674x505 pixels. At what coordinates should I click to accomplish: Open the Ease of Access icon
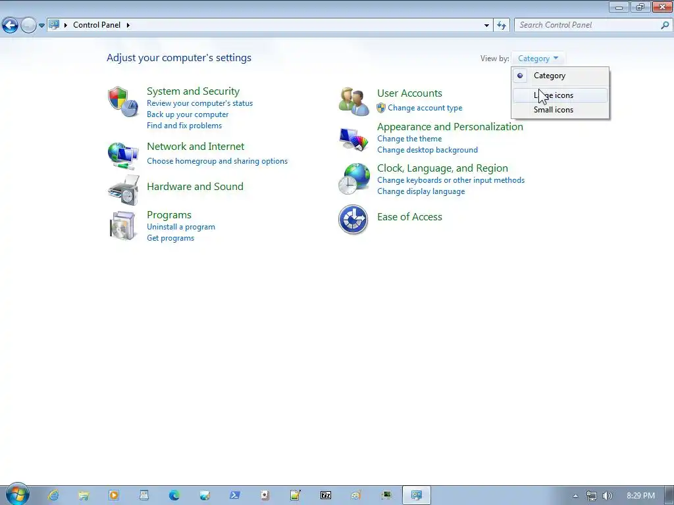pyautogui.click(x=353, y=220)
